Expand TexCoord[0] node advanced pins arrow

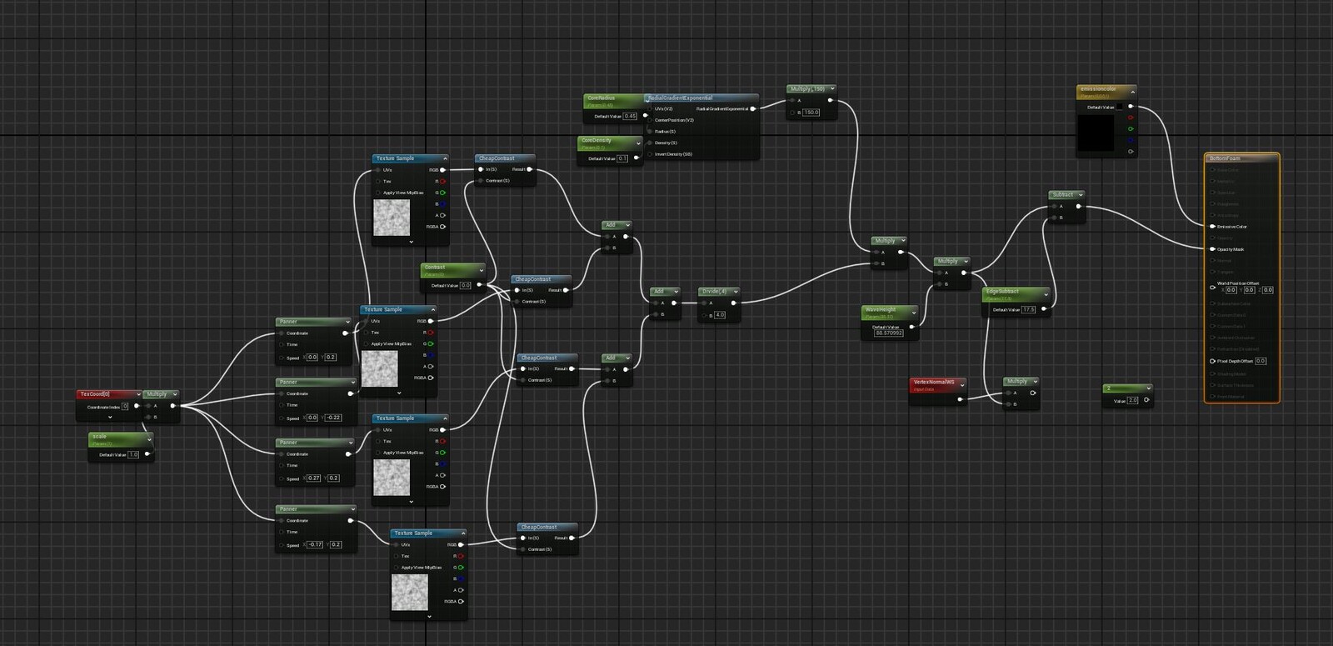pos(109,417)
